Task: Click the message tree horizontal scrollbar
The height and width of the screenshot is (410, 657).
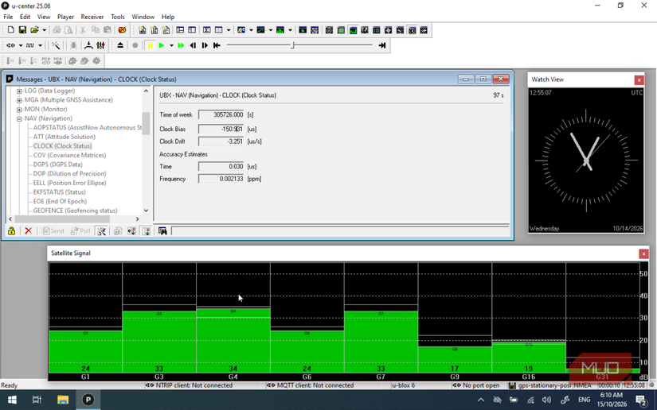Action: 62,219
